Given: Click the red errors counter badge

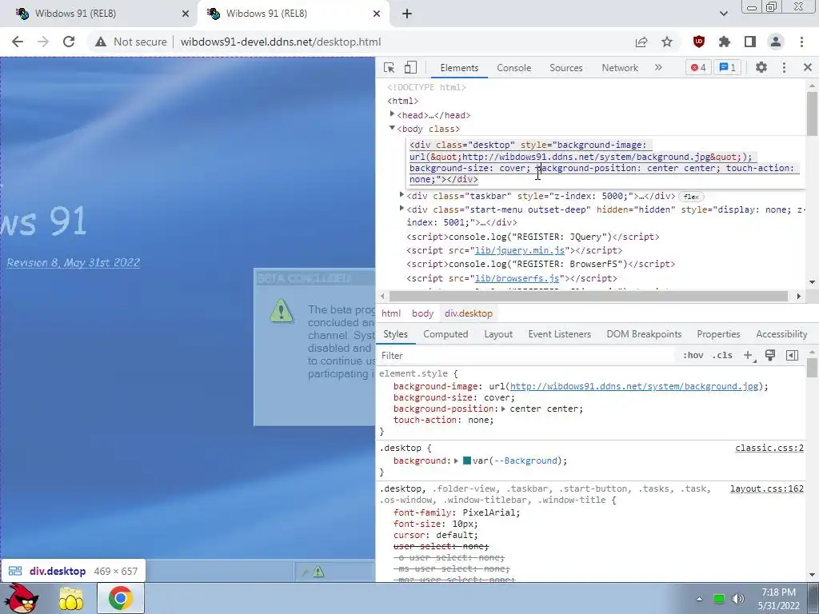Looking at the screenshot, I should point(698,67).
